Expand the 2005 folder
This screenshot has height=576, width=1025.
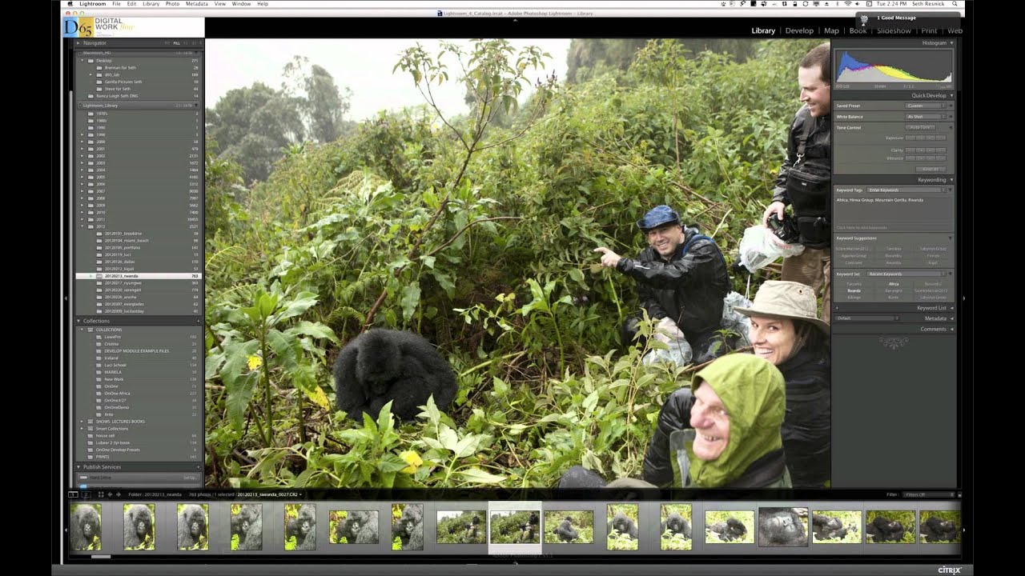tap(82, 177)
